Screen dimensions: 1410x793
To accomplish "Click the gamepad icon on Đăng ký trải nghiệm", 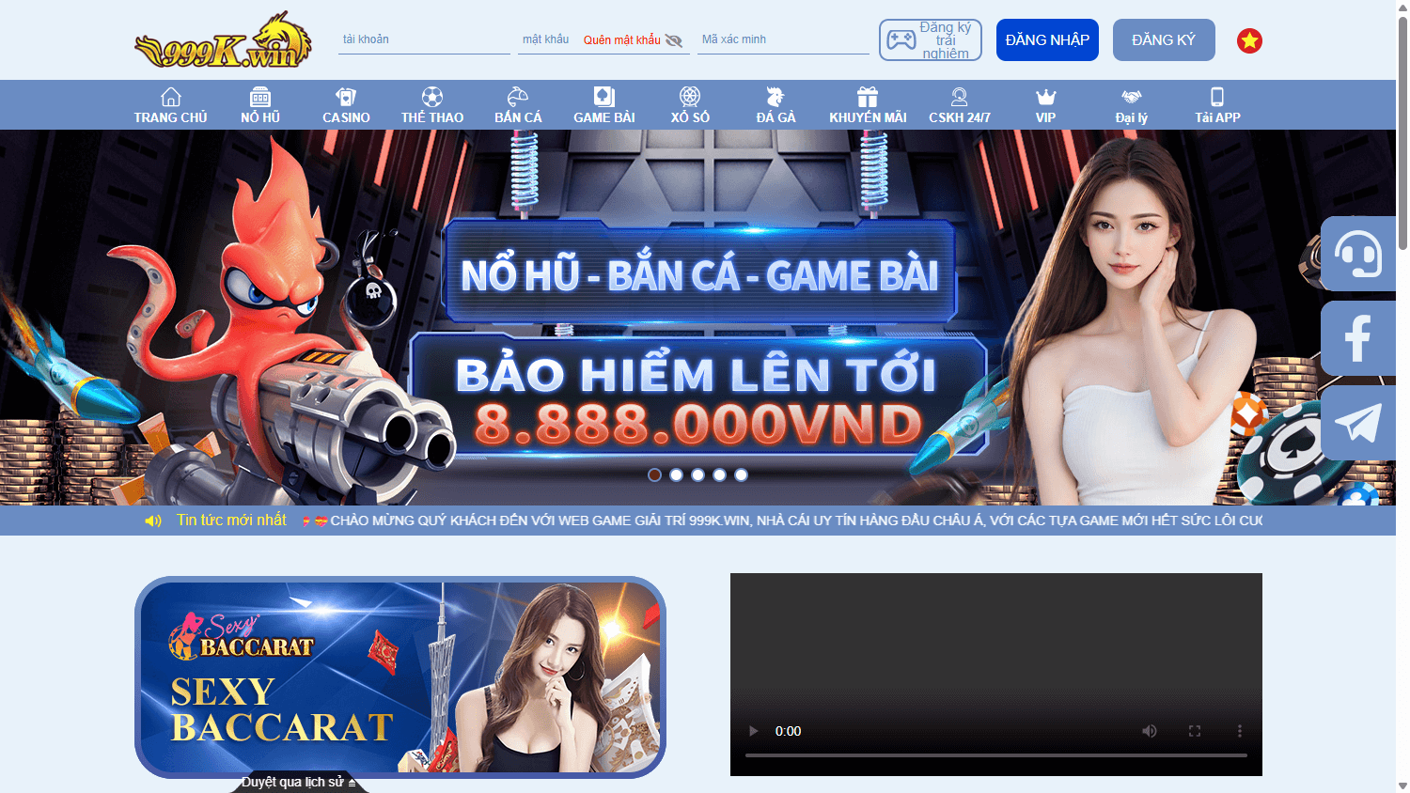I will point(903,39).
